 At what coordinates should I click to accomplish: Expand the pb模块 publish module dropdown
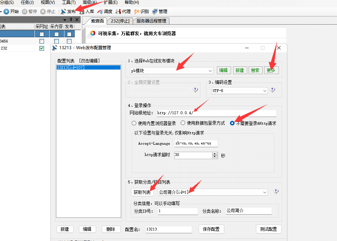210,71
